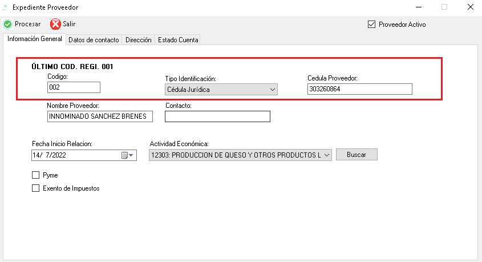Open the calendar icon in Fecha Inicio Relacion
Image resolution: width=482 pixels, height=262 pixels.
(x=124, y=155)
